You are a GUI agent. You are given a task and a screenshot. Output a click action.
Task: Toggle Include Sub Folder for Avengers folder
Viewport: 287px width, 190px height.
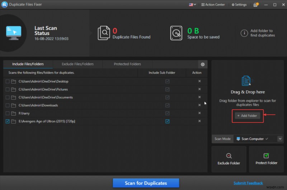tap(167, 121)
